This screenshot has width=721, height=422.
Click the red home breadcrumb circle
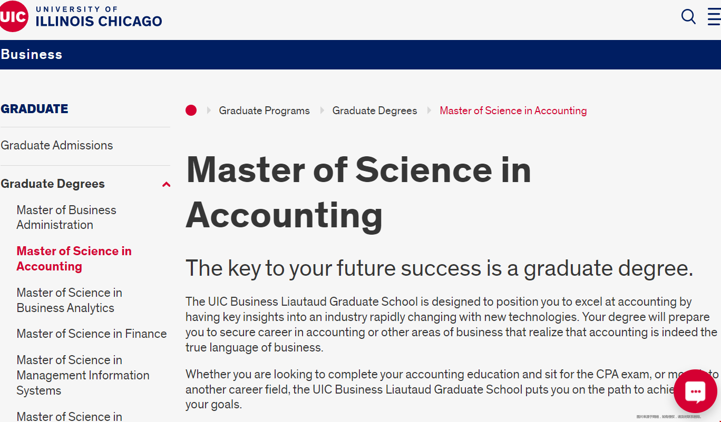point(191,110)
